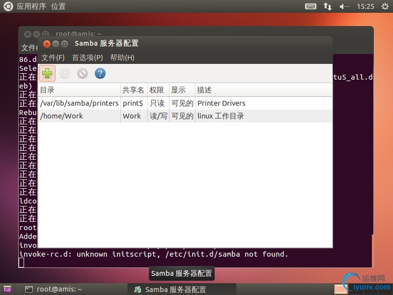
Task: Sort by the 显示 column header
Action: 182,90
